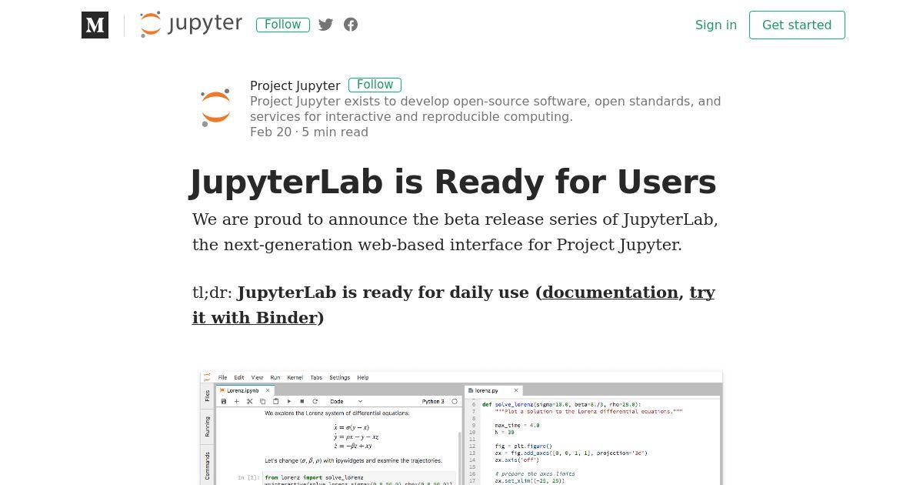Open the Code cell type dropdown
The height and width of the screenshot is (485, 923).
point(346,401)
